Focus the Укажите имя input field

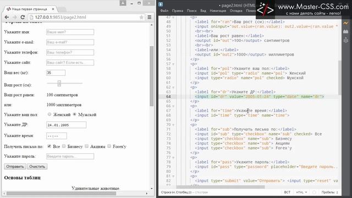[x=70, y=32]
